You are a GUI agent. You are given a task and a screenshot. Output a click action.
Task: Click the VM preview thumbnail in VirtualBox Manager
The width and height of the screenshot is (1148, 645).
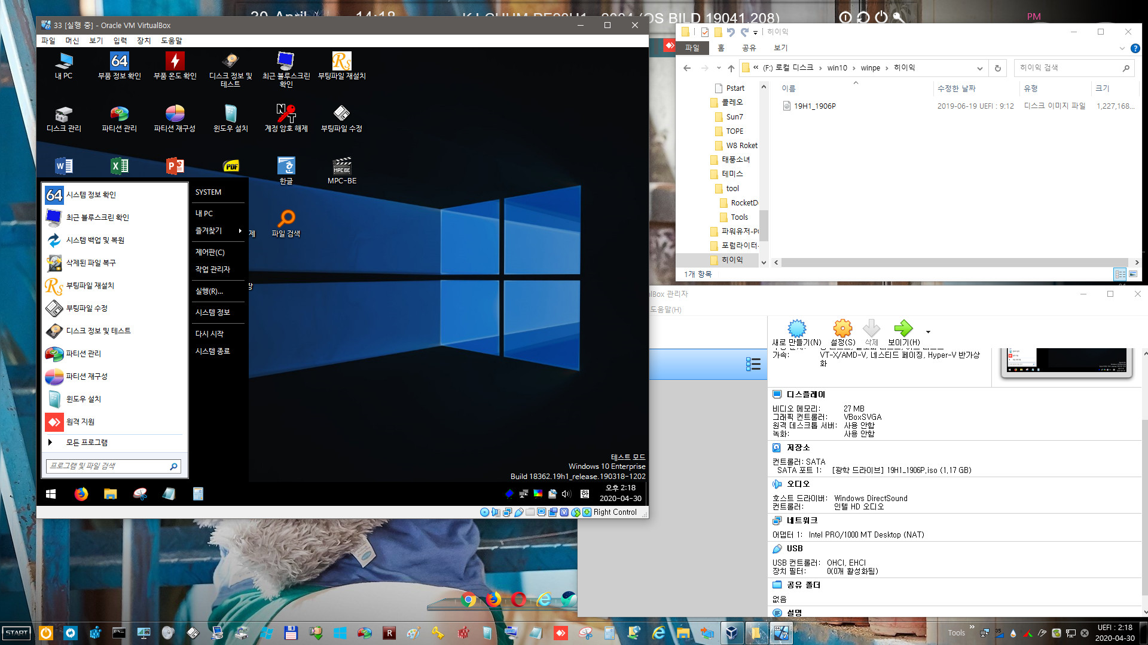point(1067,361)
